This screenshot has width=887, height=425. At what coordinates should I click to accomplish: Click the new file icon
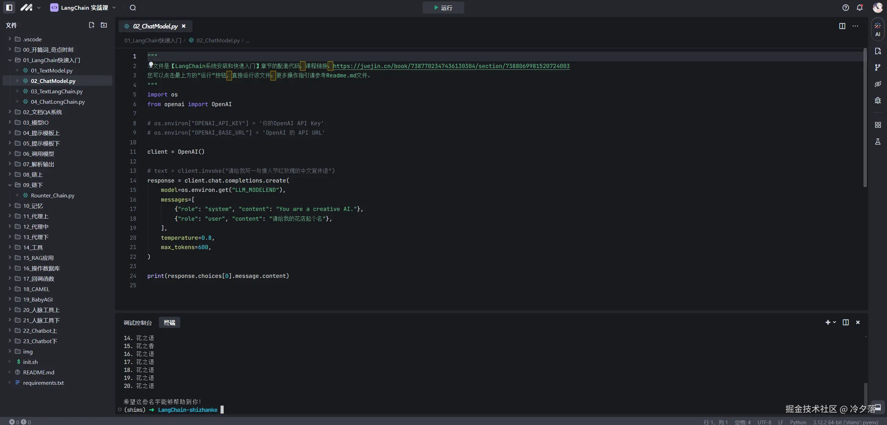tap(92, 25)
